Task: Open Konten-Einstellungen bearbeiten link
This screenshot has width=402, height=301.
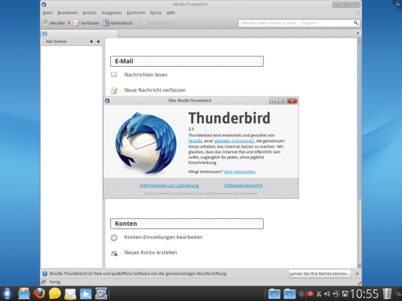Action: coord(163,238)
